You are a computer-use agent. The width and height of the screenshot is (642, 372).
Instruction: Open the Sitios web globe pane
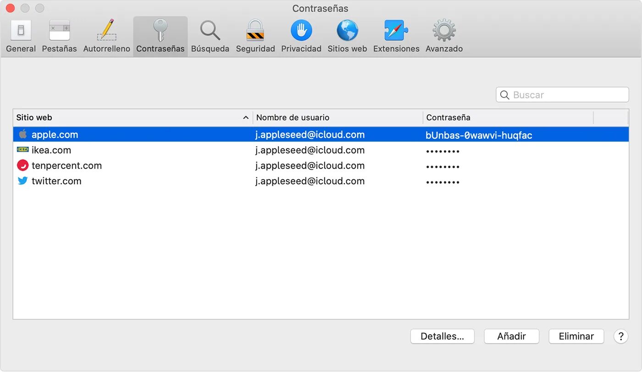pos(347,37)
